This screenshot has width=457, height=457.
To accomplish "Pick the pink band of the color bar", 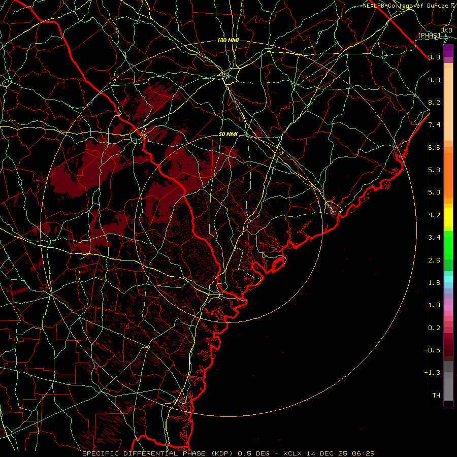I will coord(448,308).
